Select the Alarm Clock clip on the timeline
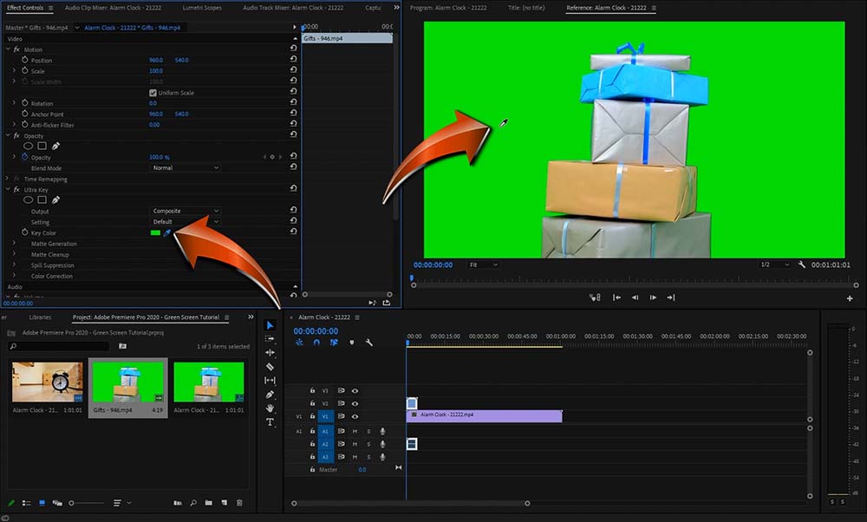Image resolution: width=867 pixels, height=522 pixels. 486,416
